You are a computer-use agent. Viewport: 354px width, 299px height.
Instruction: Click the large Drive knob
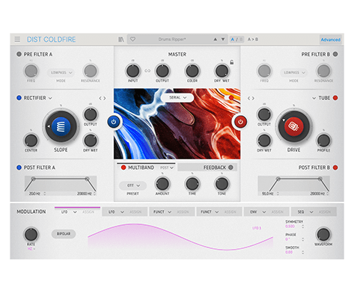293,126
